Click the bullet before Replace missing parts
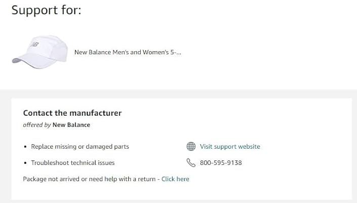Screen dimensions: 357x203 26,147
